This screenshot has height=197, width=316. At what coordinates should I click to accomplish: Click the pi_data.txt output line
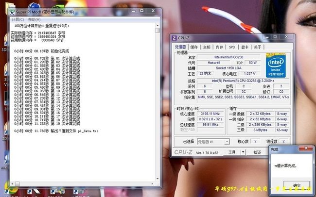56,131
